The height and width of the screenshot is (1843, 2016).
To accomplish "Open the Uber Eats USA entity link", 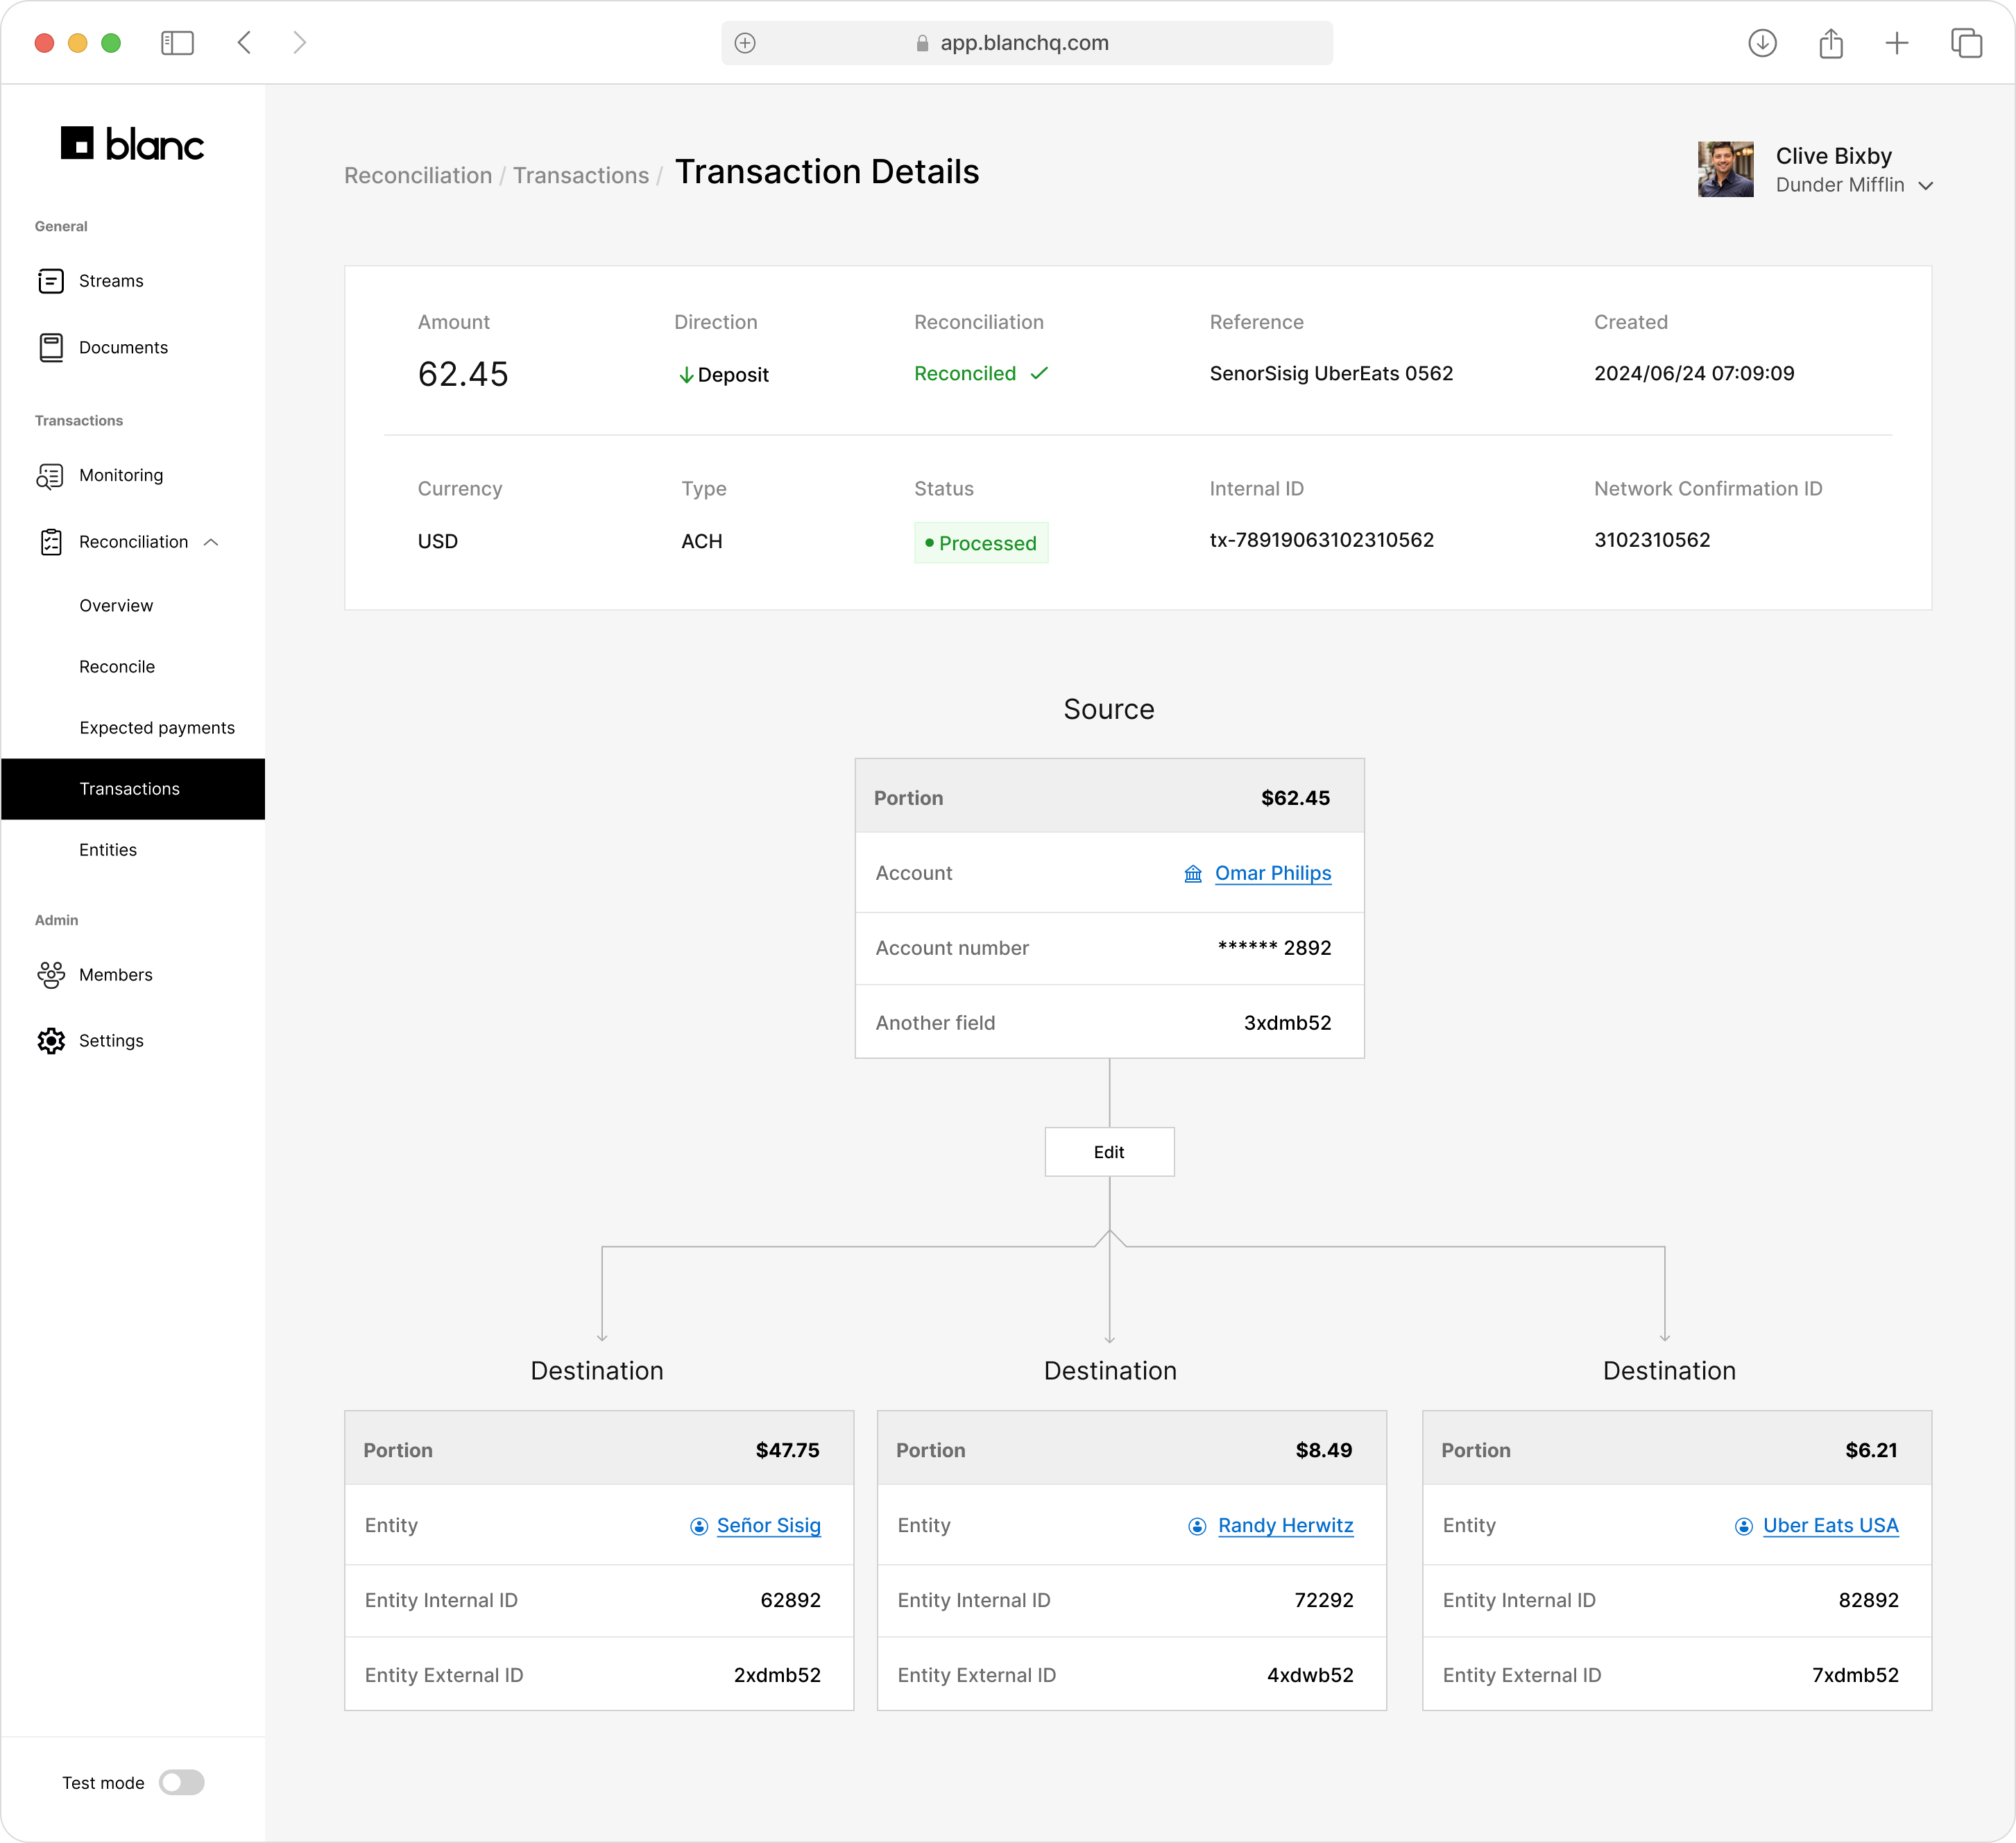I will 1830,1525.
